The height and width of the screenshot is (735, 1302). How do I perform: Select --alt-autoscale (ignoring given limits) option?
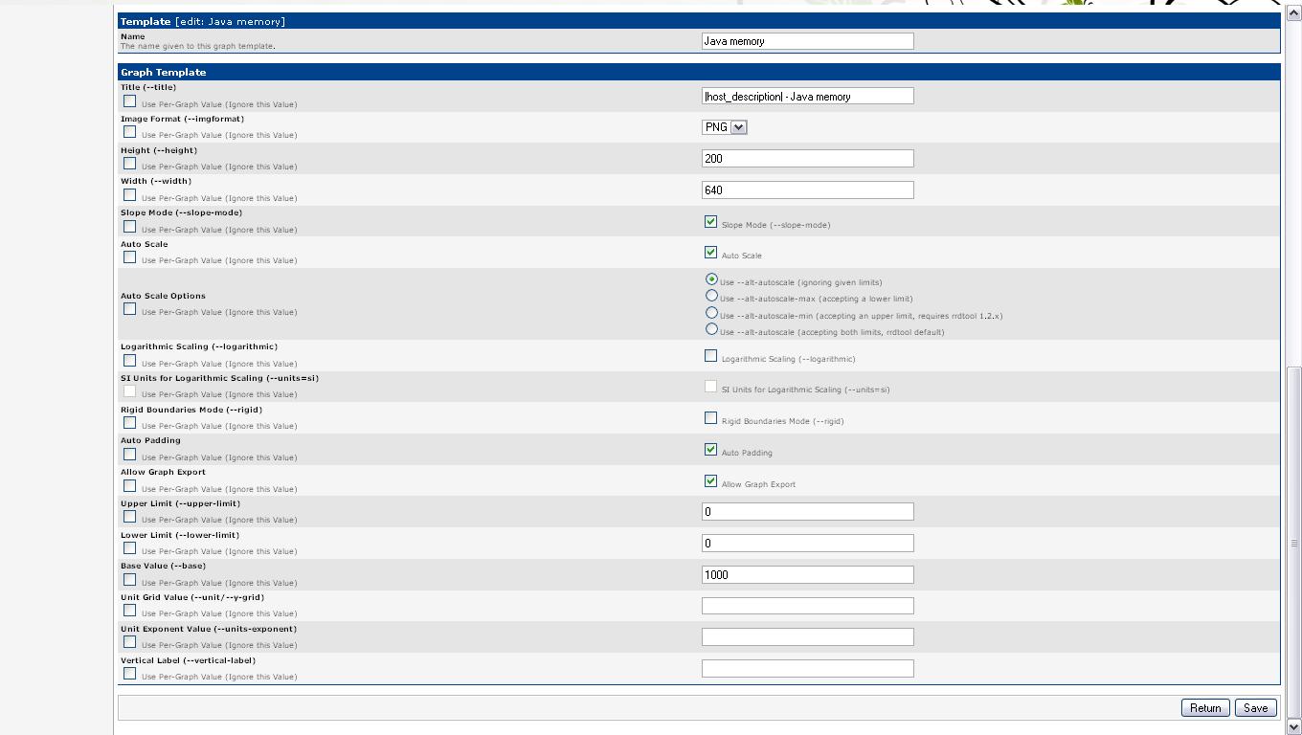pos(711,279)
